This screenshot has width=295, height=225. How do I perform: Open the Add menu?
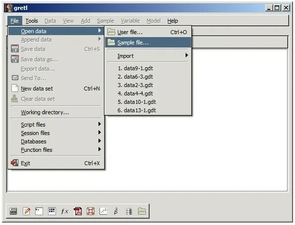tap(86, 21)
